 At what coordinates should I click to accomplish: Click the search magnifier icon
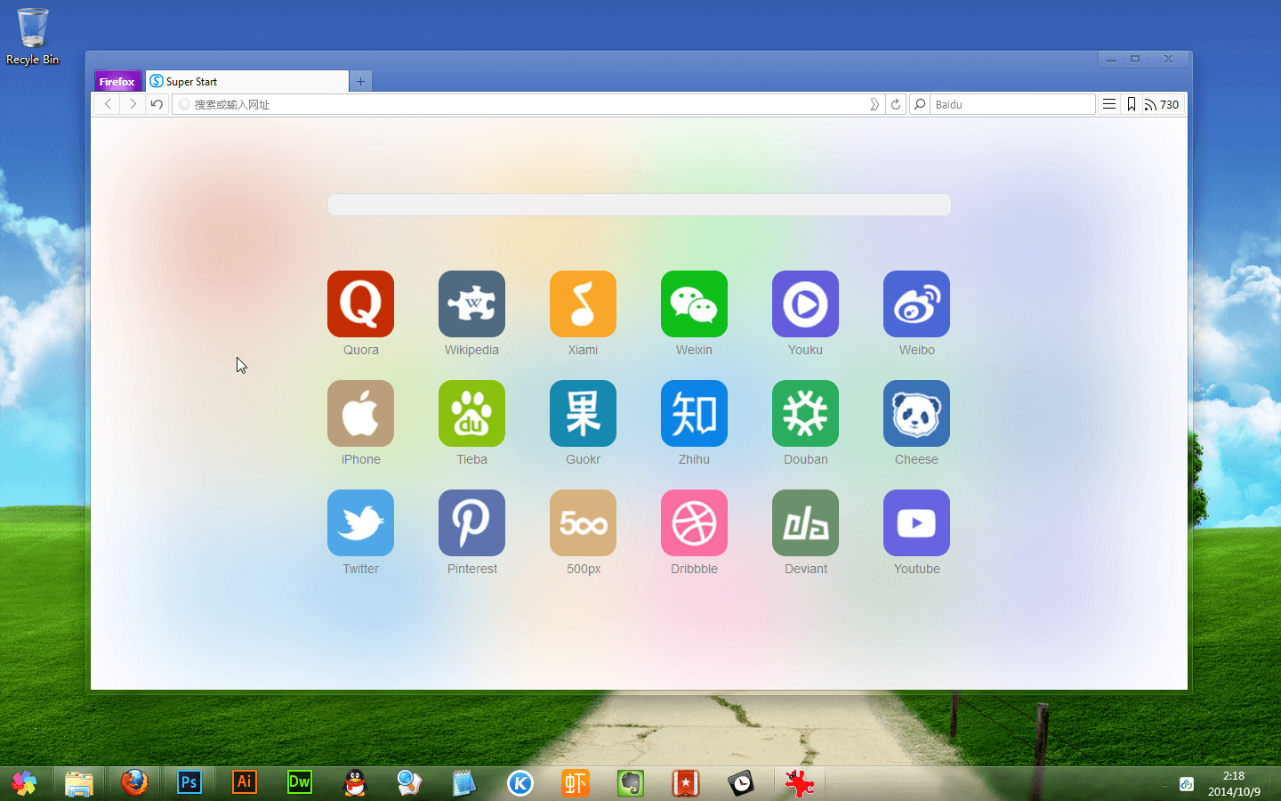click(x=920, y=104)
